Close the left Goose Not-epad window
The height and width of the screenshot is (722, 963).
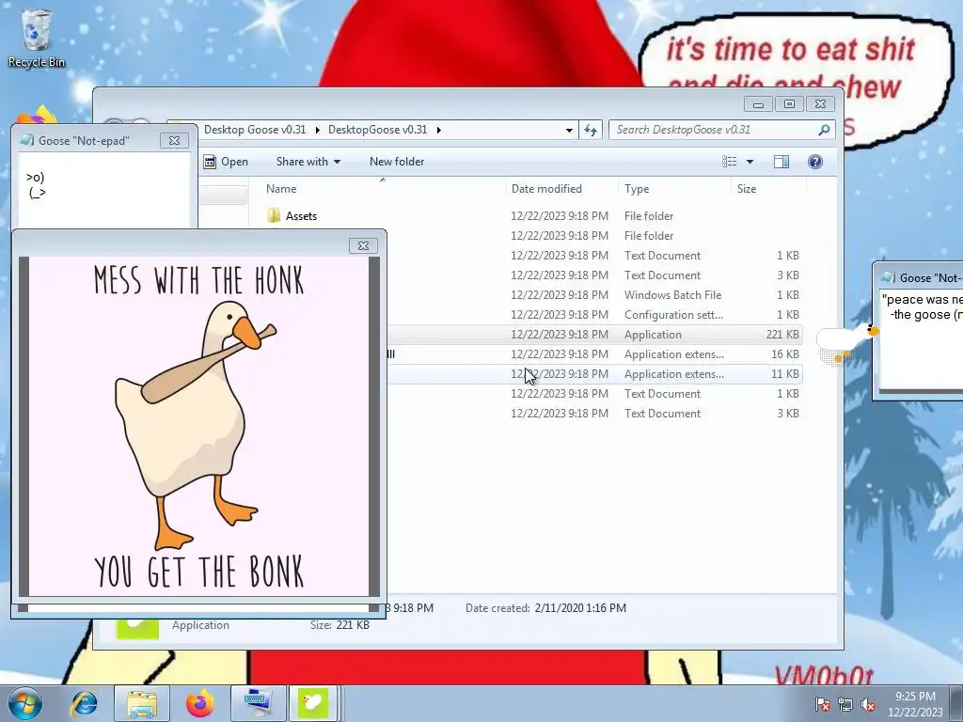pyautogui.click(x=174, y=141)
